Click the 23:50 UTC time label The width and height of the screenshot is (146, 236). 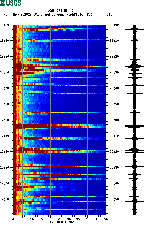click(x=114, y=104)
